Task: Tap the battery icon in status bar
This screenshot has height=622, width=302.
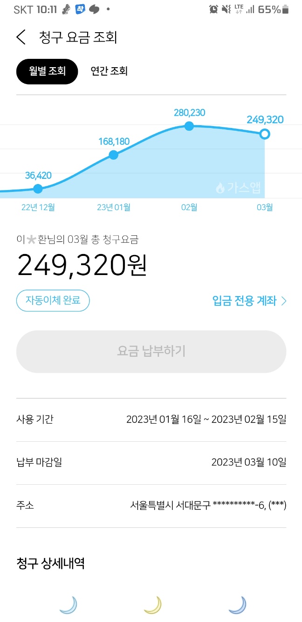Action: click(285, 9)
